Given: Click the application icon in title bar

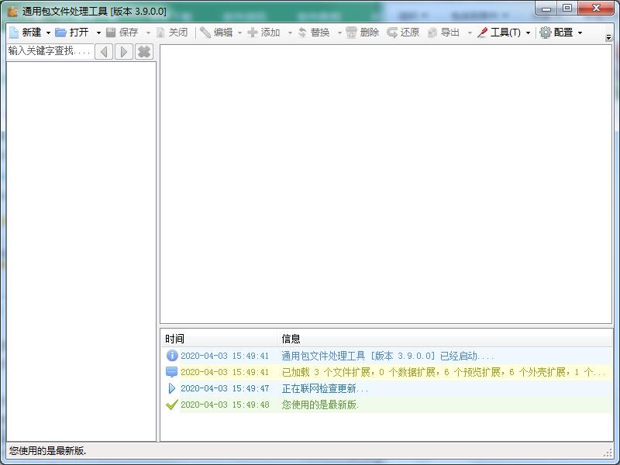Looking at the screenshot, I should [x=12, y=11].
